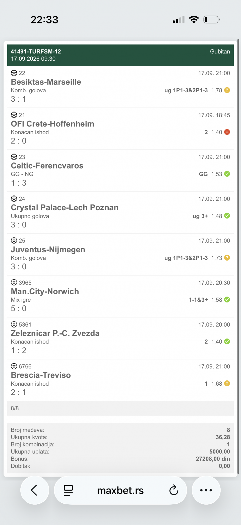Viewport: 241px width, 525px height.
Task: Tap the red lost icon for OFI Crete-Hoffenheim
Action: point(227,132)
